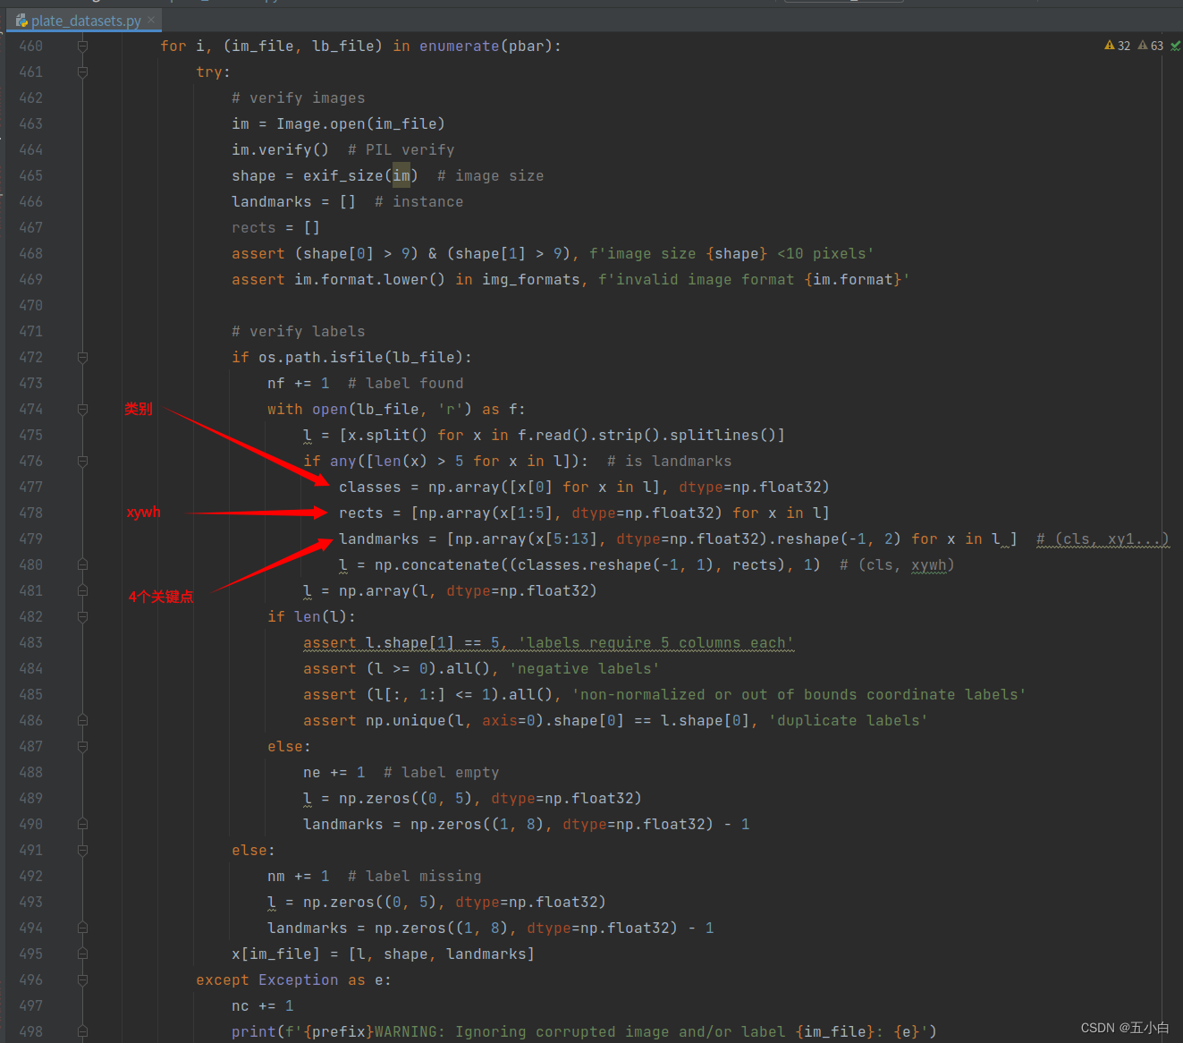Image resolution: width=1183 pixels, height=1043 pixels.
Task: Close the plate_datasets.py editor tab
Action: 151,20
